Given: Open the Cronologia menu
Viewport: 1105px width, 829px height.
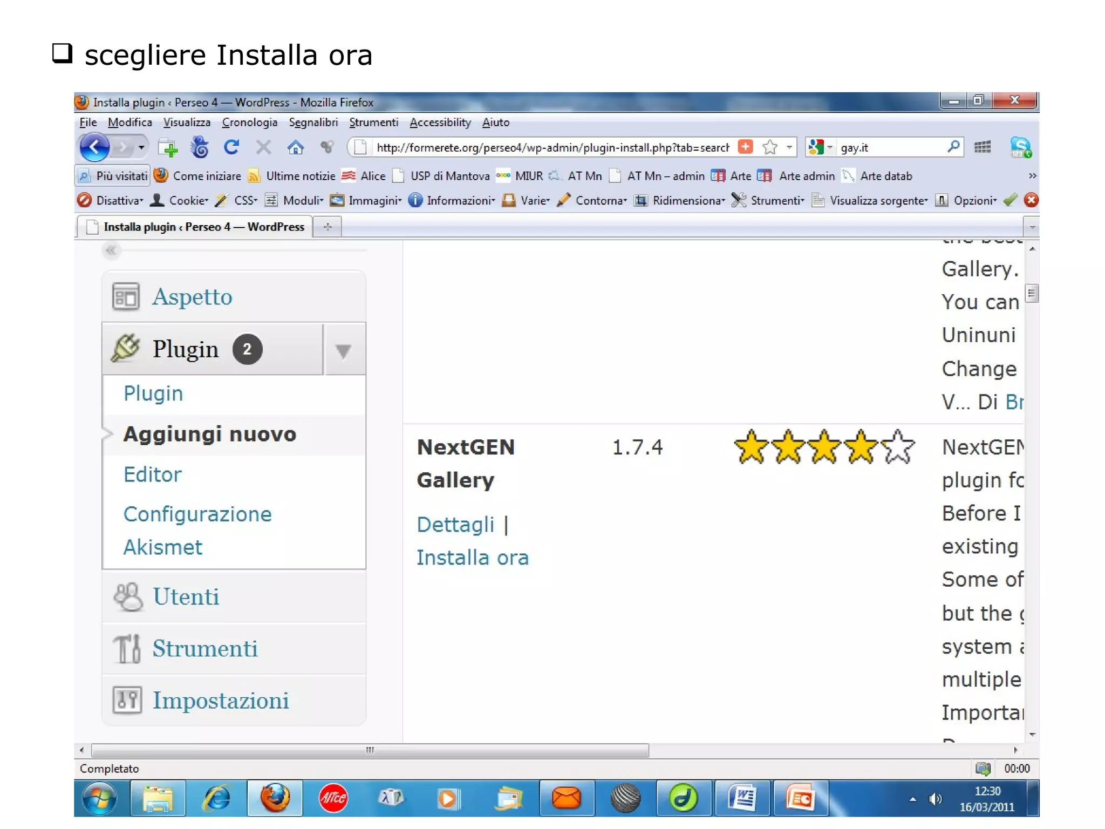Looking at the screenshot, I should click(x=249, y=123).
